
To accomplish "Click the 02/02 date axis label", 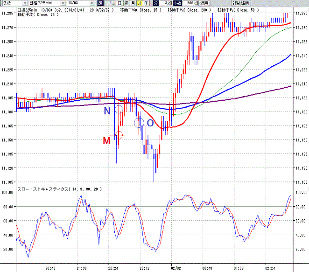I will 176,268.
